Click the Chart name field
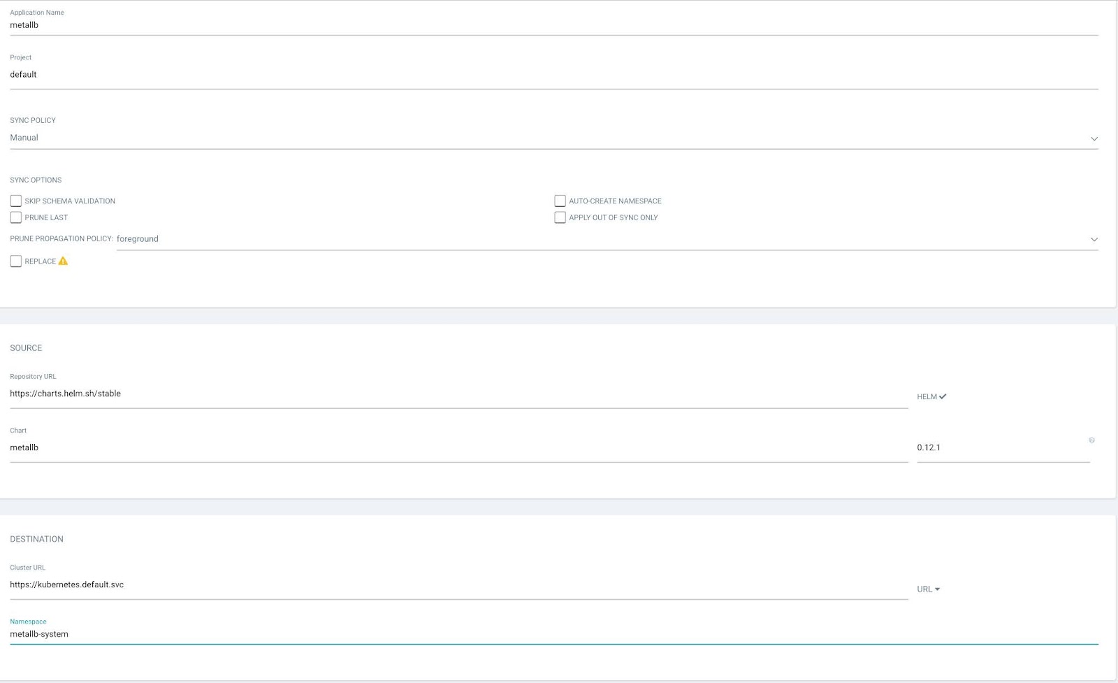The width and height of the screenshot is (1118, 683). [x=459, y=448]
